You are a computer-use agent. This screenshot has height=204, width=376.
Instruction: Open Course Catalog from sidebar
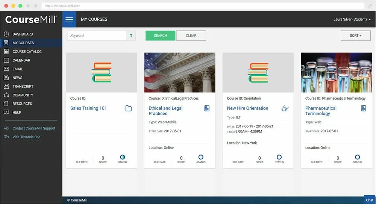[31, 51]
